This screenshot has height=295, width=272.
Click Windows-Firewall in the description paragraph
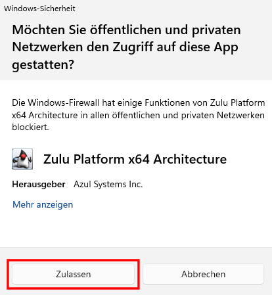tap(64, 102)
